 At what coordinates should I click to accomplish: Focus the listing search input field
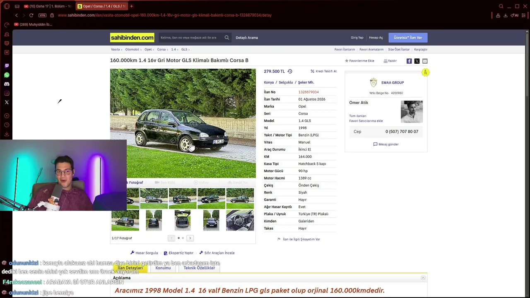[x=190, y=38]
